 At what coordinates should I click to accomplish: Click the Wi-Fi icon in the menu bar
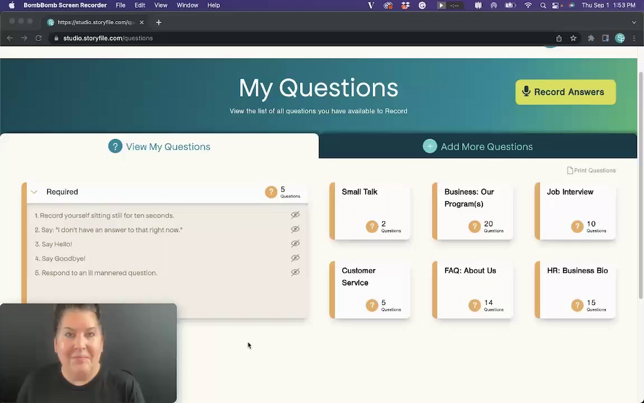528,5
